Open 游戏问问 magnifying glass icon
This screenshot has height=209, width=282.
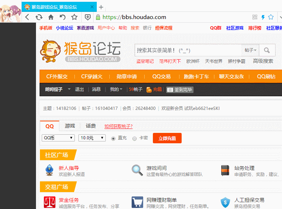tap(137, 170)
